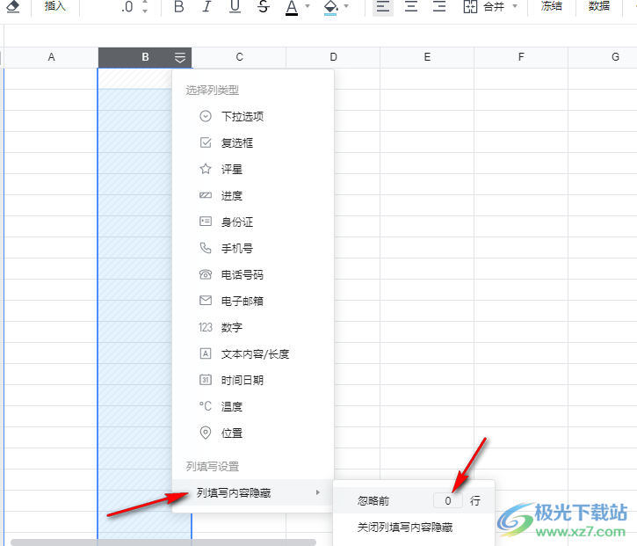Toggle italic formatting
The image size is (637, 546).
click(x=206, y=6)
